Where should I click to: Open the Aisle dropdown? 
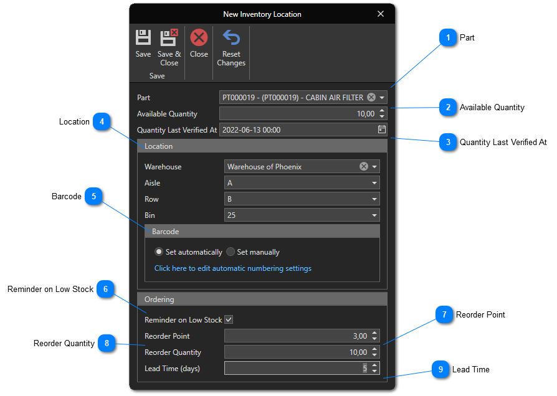coord(374,183)
